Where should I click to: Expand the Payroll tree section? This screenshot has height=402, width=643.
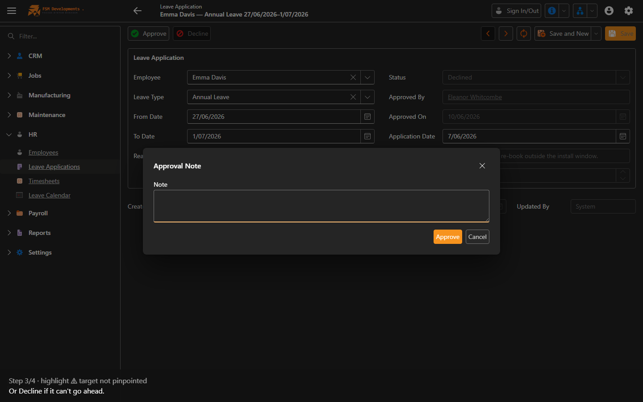click(9, 213)
